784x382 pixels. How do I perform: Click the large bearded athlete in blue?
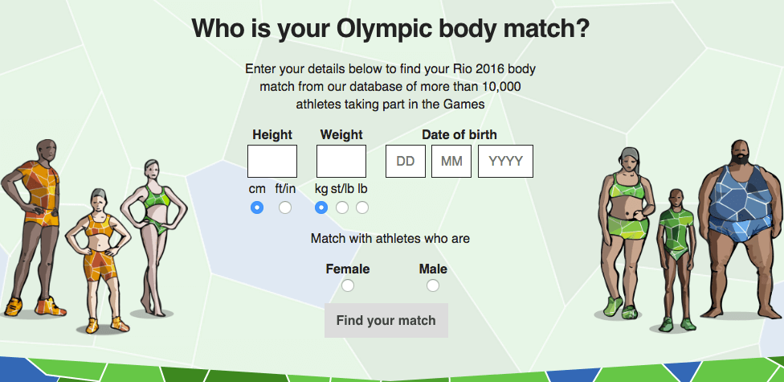pyautogui.click(x=740, y=229)
